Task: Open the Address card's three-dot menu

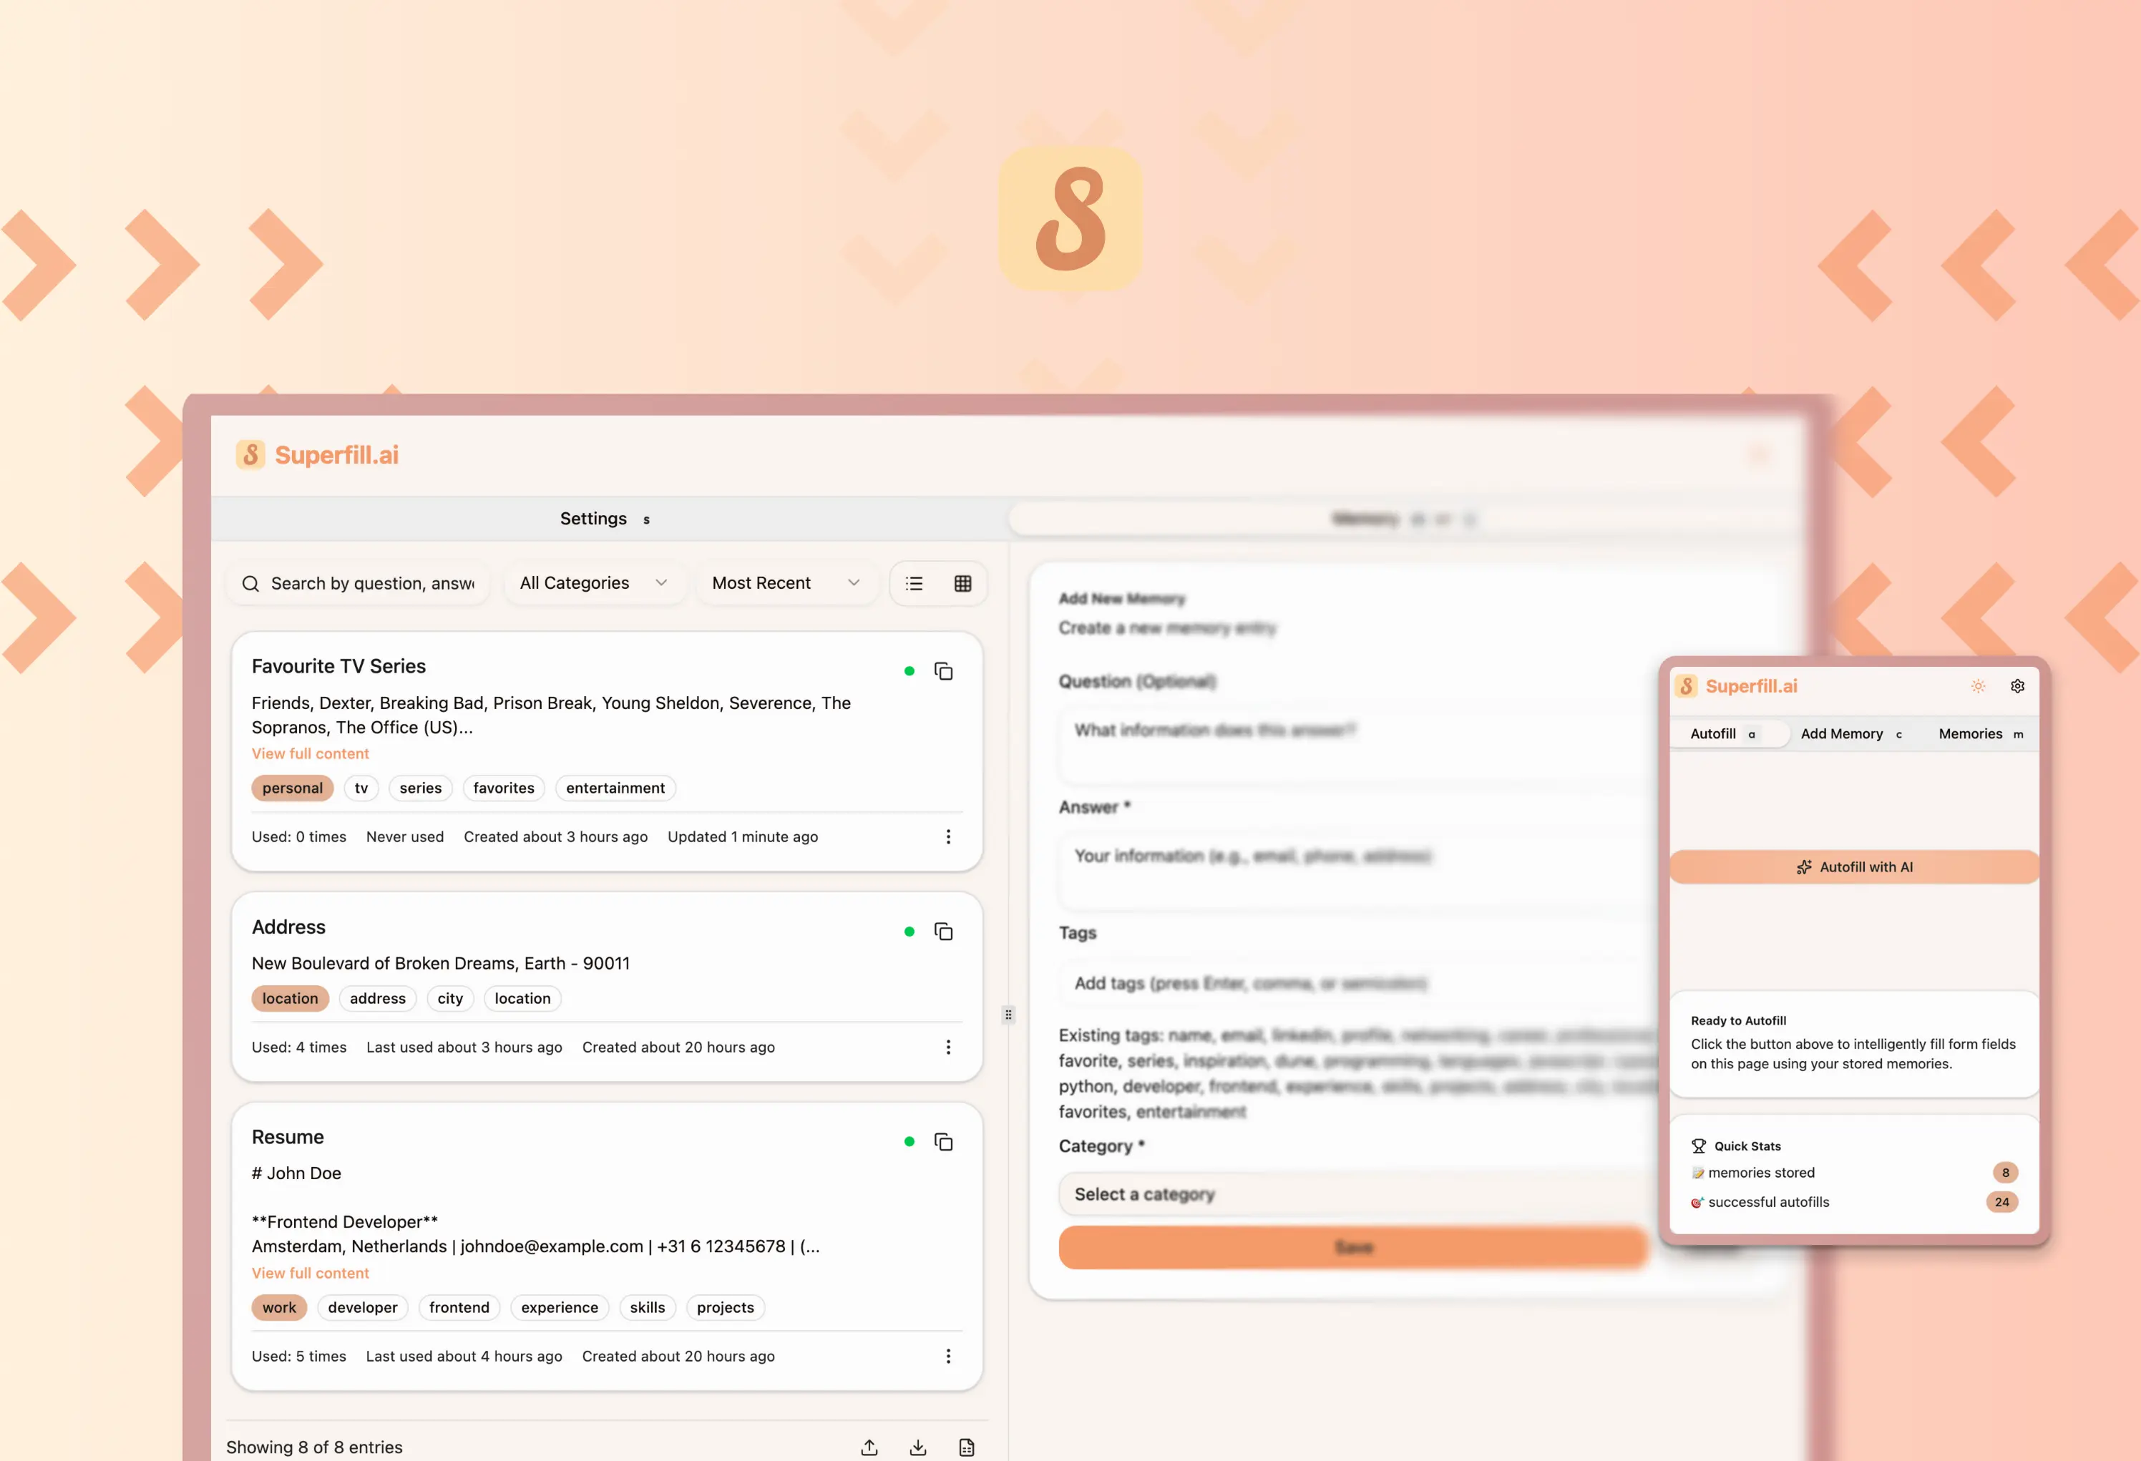Action: tap(948, 1047)
